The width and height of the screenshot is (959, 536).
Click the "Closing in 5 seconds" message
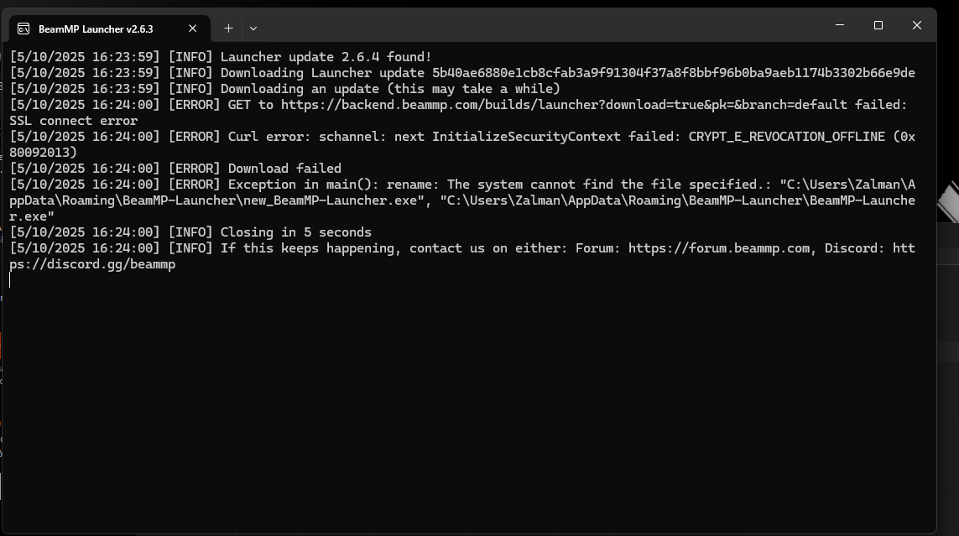click(x=295, y=232)
